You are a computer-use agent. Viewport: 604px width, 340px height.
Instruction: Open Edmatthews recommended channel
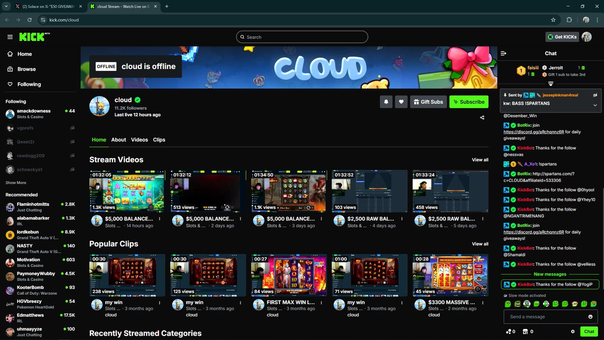(40, 318)
